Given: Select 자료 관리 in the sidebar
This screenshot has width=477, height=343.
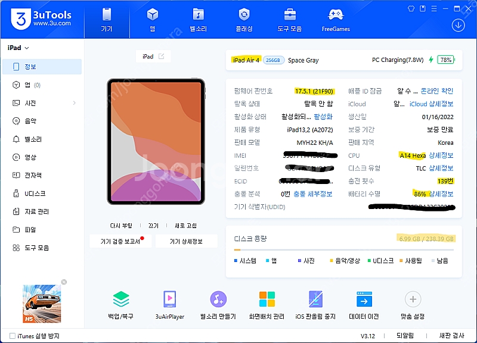Looking at the screenshot, I should click(x=42, y=211).
